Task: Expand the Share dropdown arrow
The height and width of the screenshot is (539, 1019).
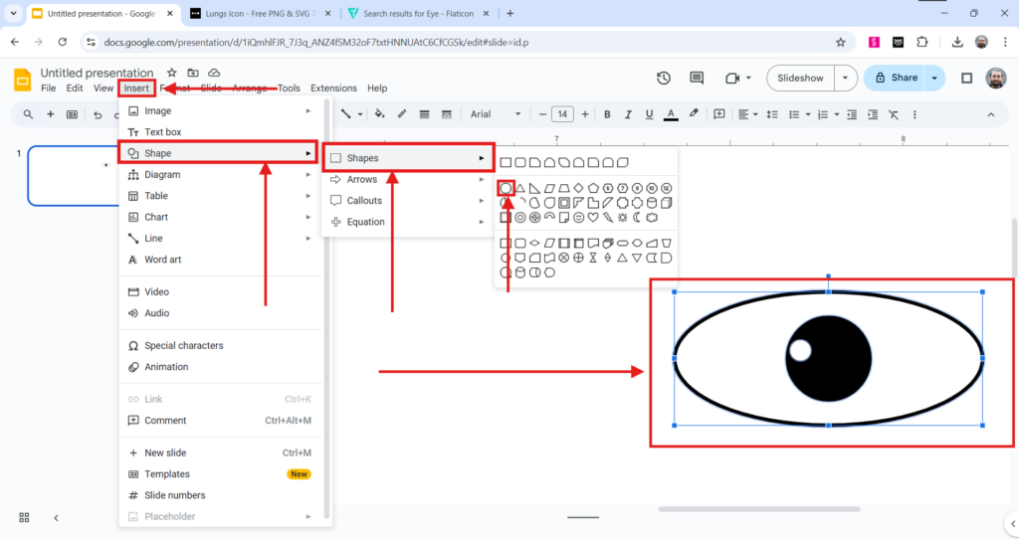Action: 933,78
